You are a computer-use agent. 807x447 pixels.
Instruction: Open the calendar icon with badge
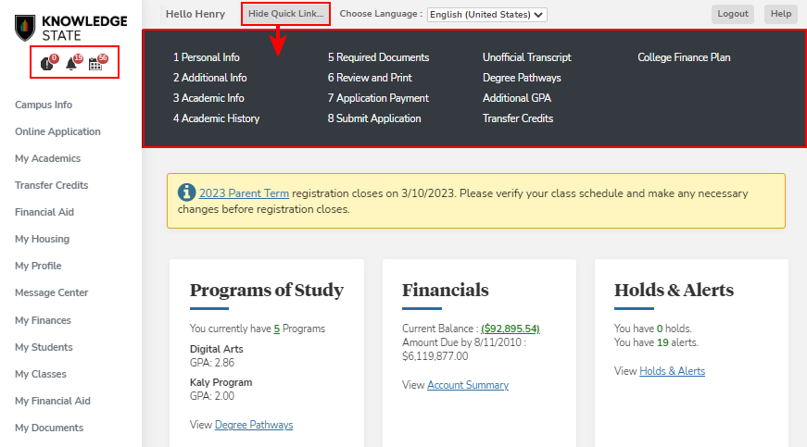click(95, 64)
